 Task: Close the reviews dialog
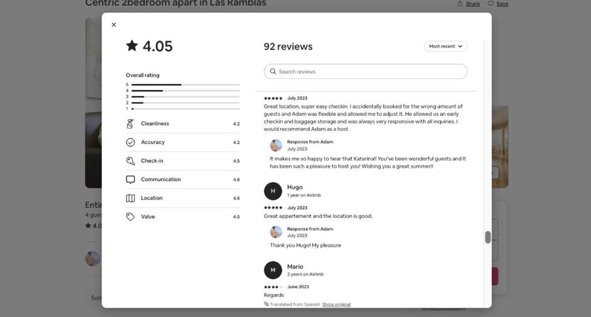click(x=114, y=25)
